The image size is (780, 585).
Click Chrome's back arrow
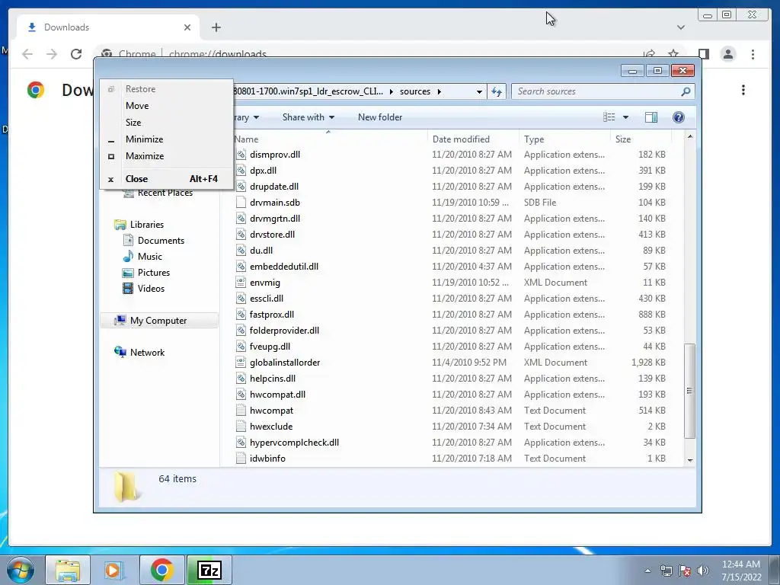click(x=27, y=54)
